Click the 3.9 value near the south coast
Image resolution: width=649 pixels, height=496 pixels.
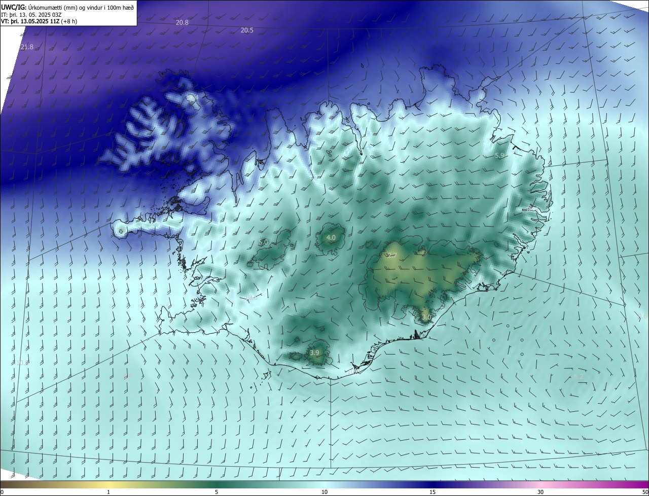tap(314, 352)
